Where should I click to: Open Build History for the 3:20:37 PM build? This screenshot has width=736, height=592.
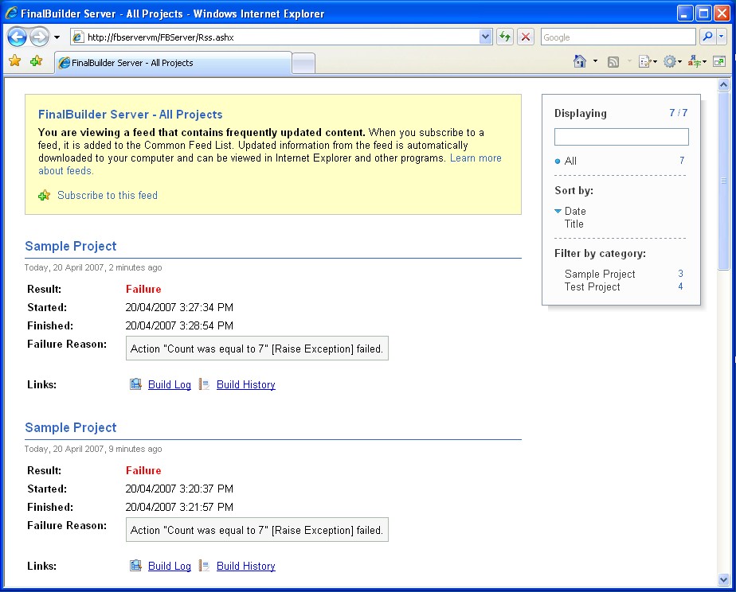click(246, 566)
